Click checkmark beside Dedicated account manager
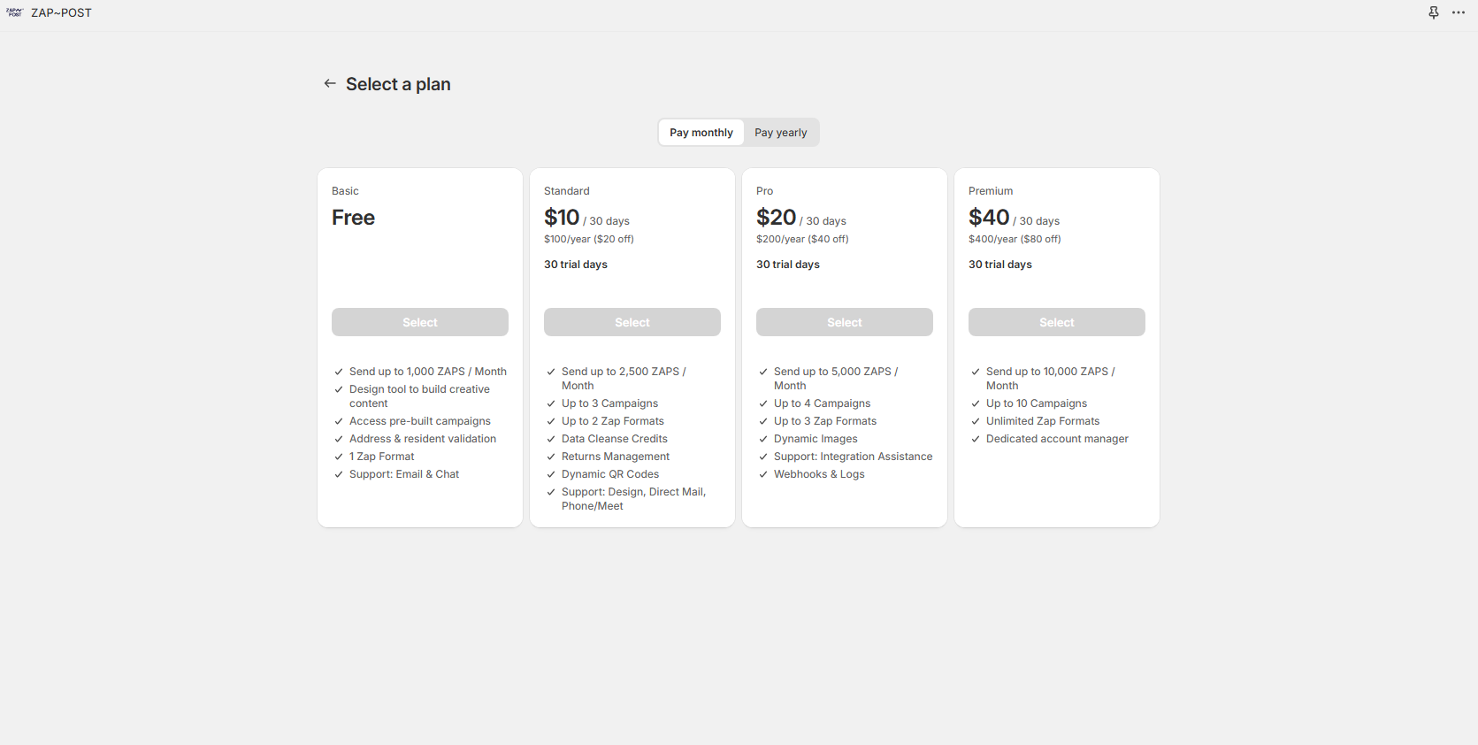This screenshot has width=1478, height=745. [976, 439]
